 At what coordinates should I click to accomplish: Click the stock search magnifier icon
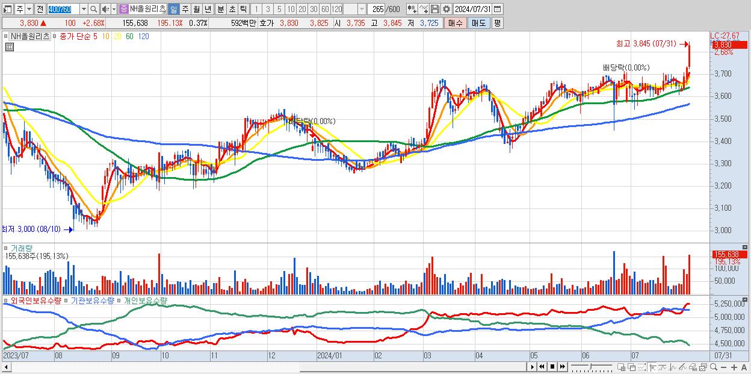tap(93, 9)
